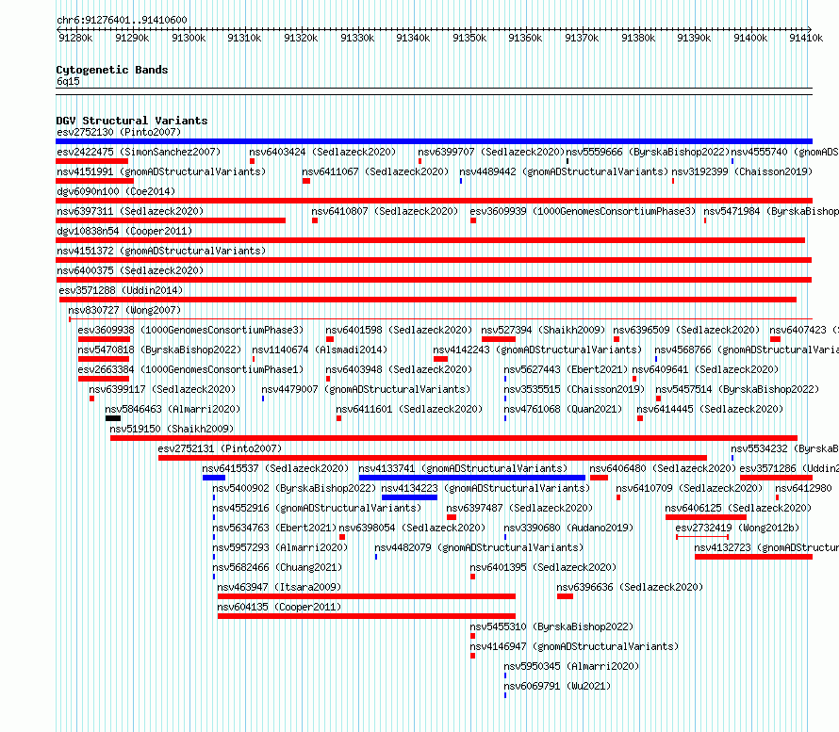839x732 pixels.
Task: Click nsv604135 (Cooper2011) label
Action: coord(279,607)
